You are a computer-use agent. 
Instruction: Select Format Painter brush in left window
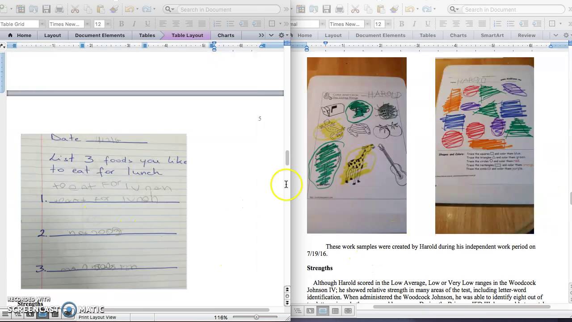coord(114,9)
